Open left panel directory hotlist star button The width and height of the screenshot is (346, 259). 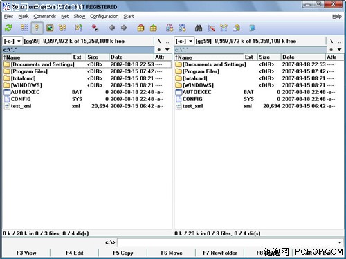tap(159, 50)
